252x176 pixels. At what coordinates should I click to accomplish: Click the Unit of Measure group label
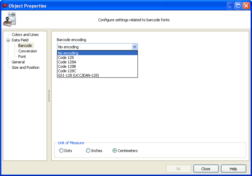[x=71, y=143]
